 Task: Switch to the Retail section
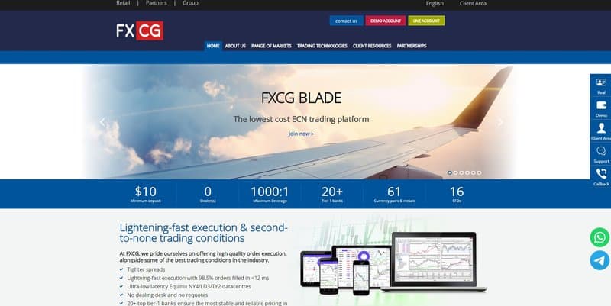pos(123,3)
